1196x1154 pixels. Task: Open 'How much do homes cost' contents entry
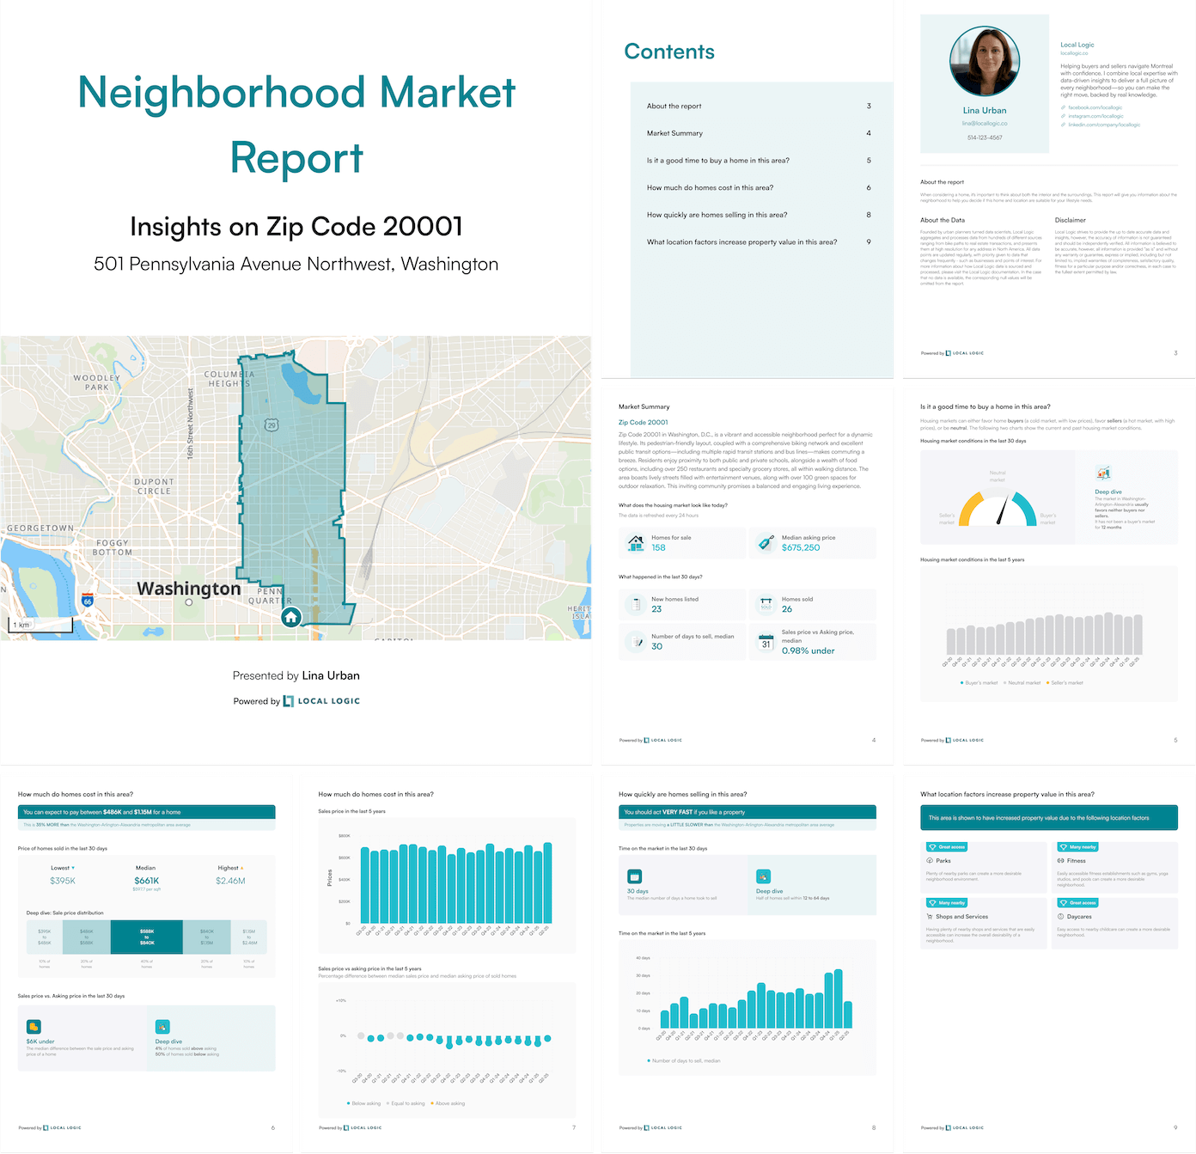click(x=759, y=187)
